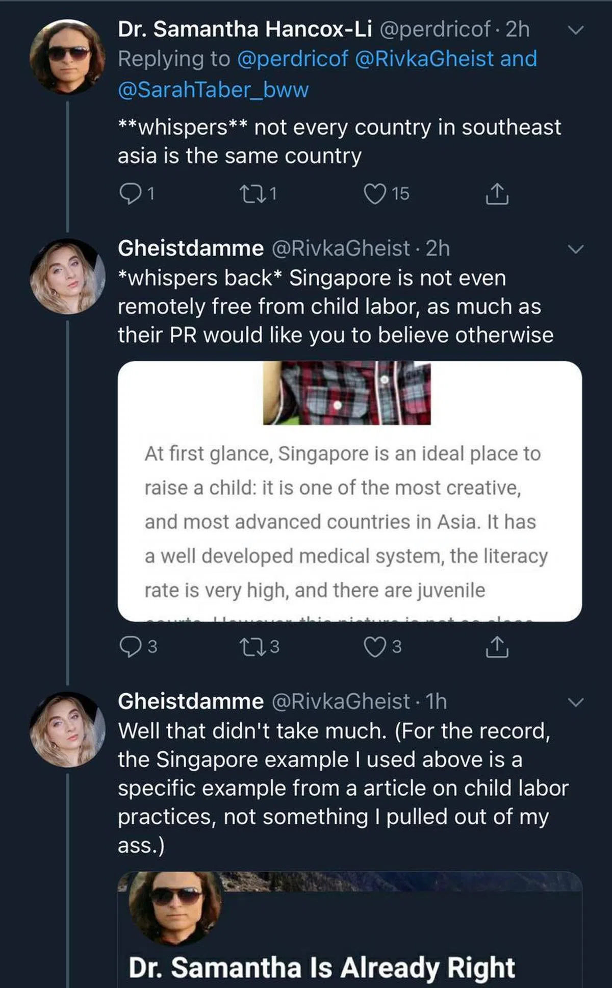Open Dr. Samantha Hancox-Li's profile picture
Screen dimensions: 612x988
tap(67, 56)
